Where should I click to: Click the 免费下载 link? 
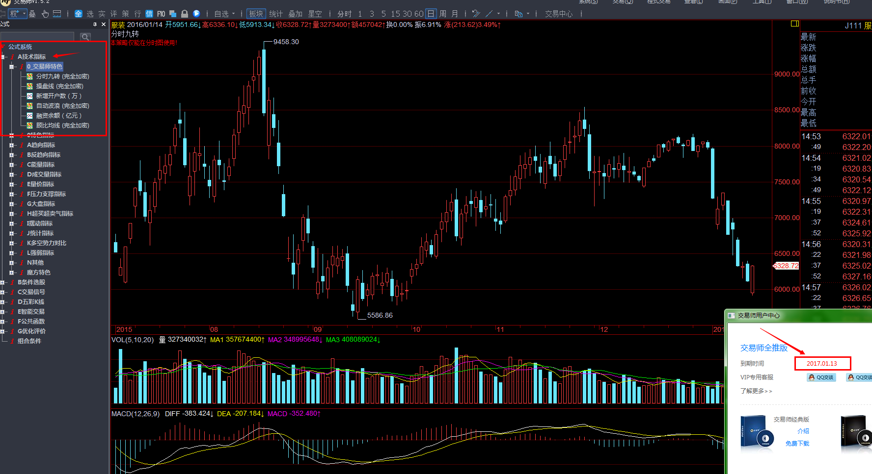797,443
